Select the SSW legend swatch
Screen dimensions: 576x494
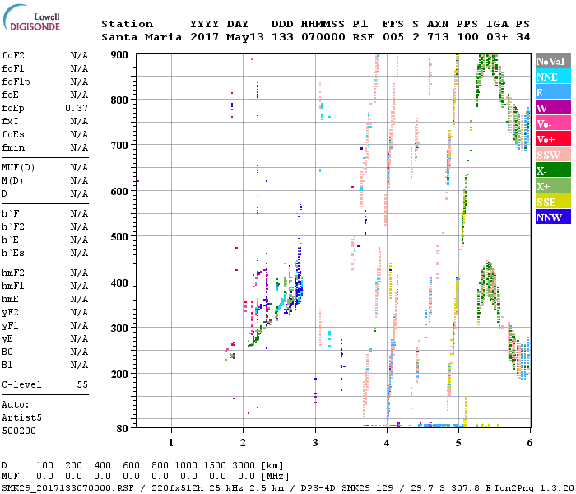553,154
